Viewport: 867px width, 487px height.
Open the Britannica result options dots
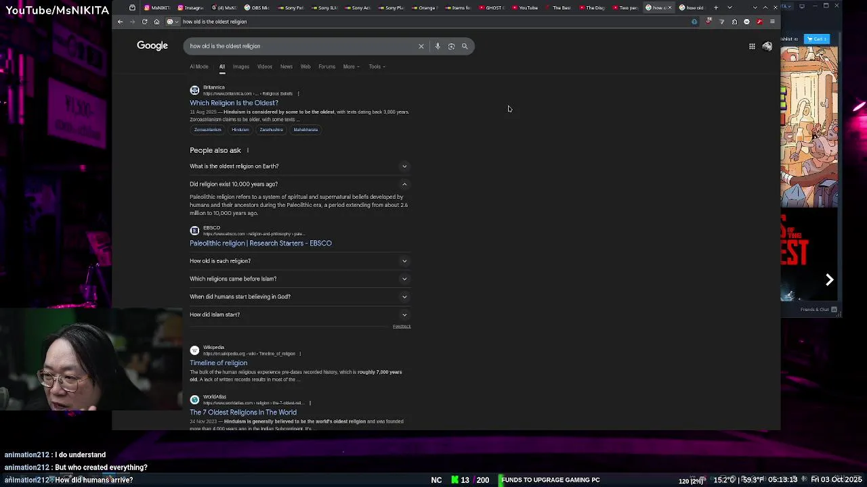point(298,93)
